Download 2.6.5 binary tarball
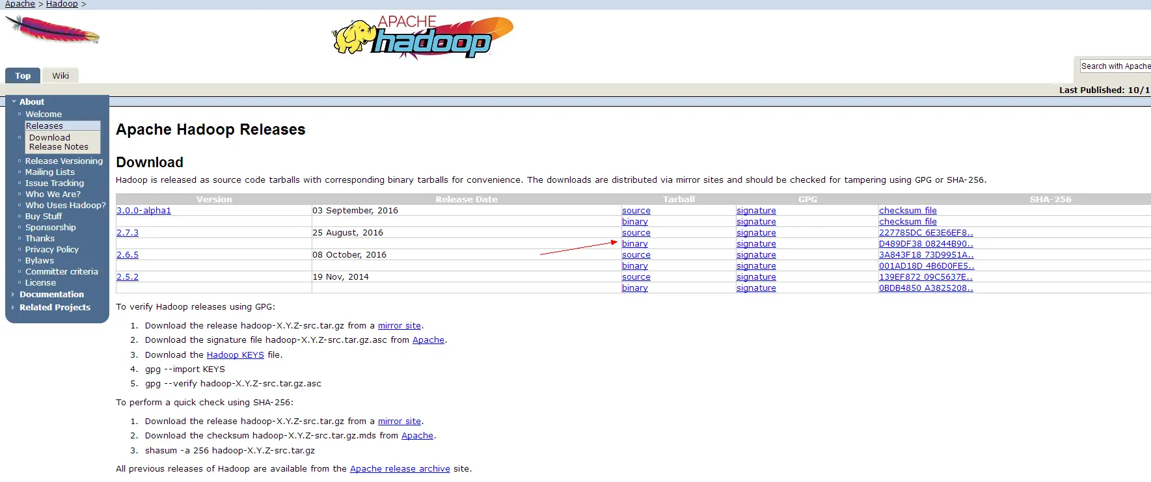Screen dimensions: 1151x482 point(635,266)
